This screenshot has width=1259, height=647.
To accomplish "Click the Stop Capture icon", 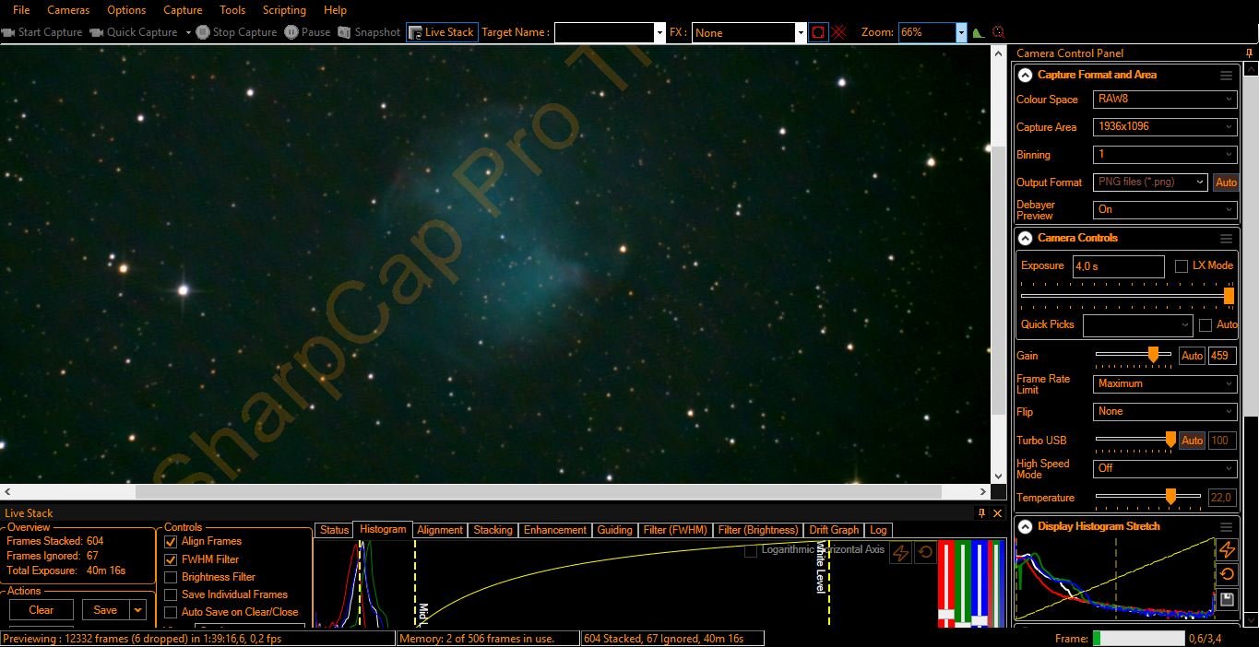I will 203,32.
